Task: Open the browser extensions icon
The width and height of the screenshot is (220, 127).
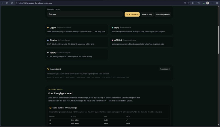Action: pyautogui.click(x=193, y=3)
